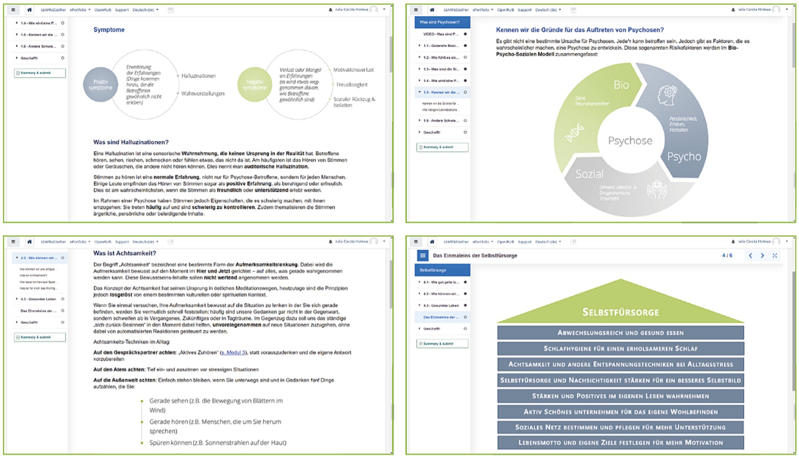
Task: Open LEARN2Gether in the Selbstfürsorge panel navbar
Action: [x=456, y=242]
